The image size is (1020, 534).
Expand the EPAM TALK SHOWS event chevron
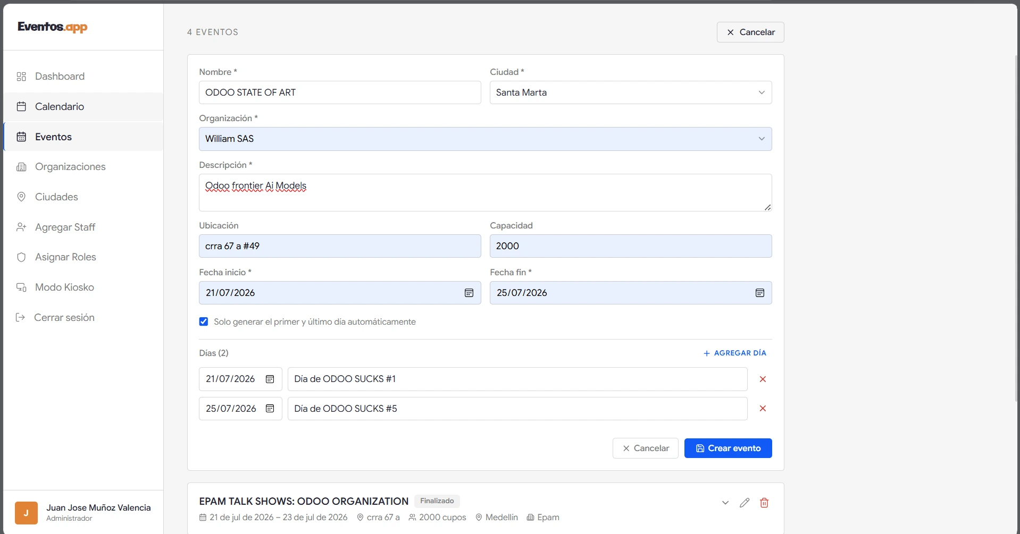pos(725,503)
